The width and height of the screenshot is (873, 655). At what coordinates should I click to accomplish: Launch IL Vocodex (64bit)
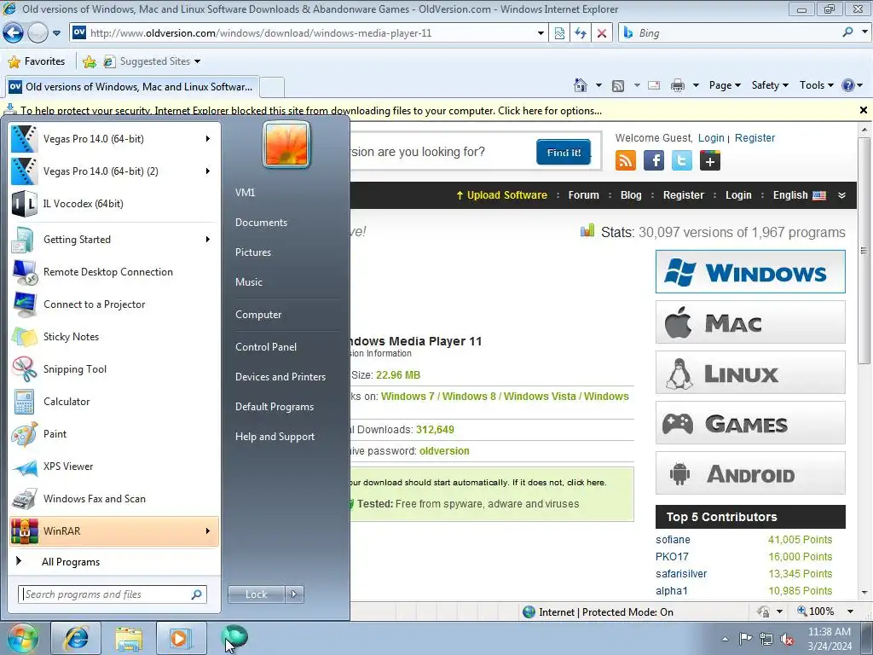114,204
